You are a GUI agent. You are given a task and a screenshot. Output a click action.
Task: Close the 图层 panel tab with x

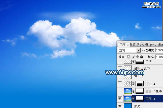(x=127, y=45)
